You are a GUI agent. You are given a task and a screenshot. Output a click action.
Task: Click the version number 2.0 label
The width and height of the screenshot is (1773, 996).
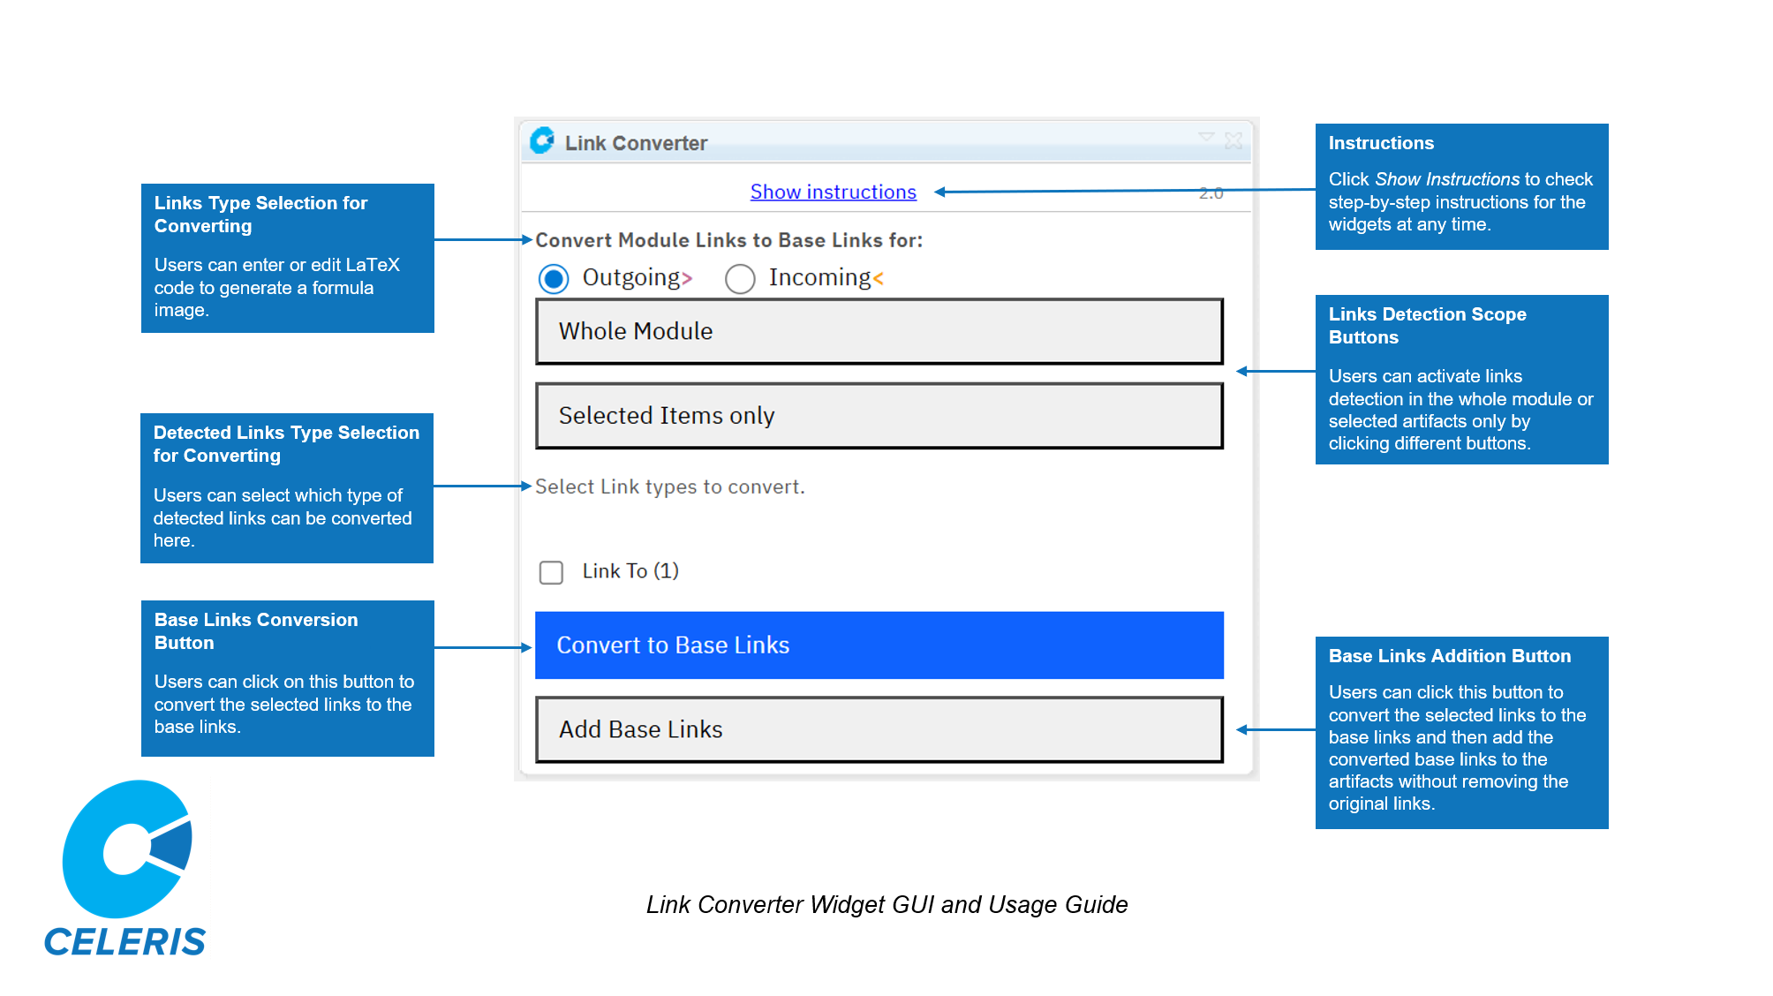(1211, 192)
